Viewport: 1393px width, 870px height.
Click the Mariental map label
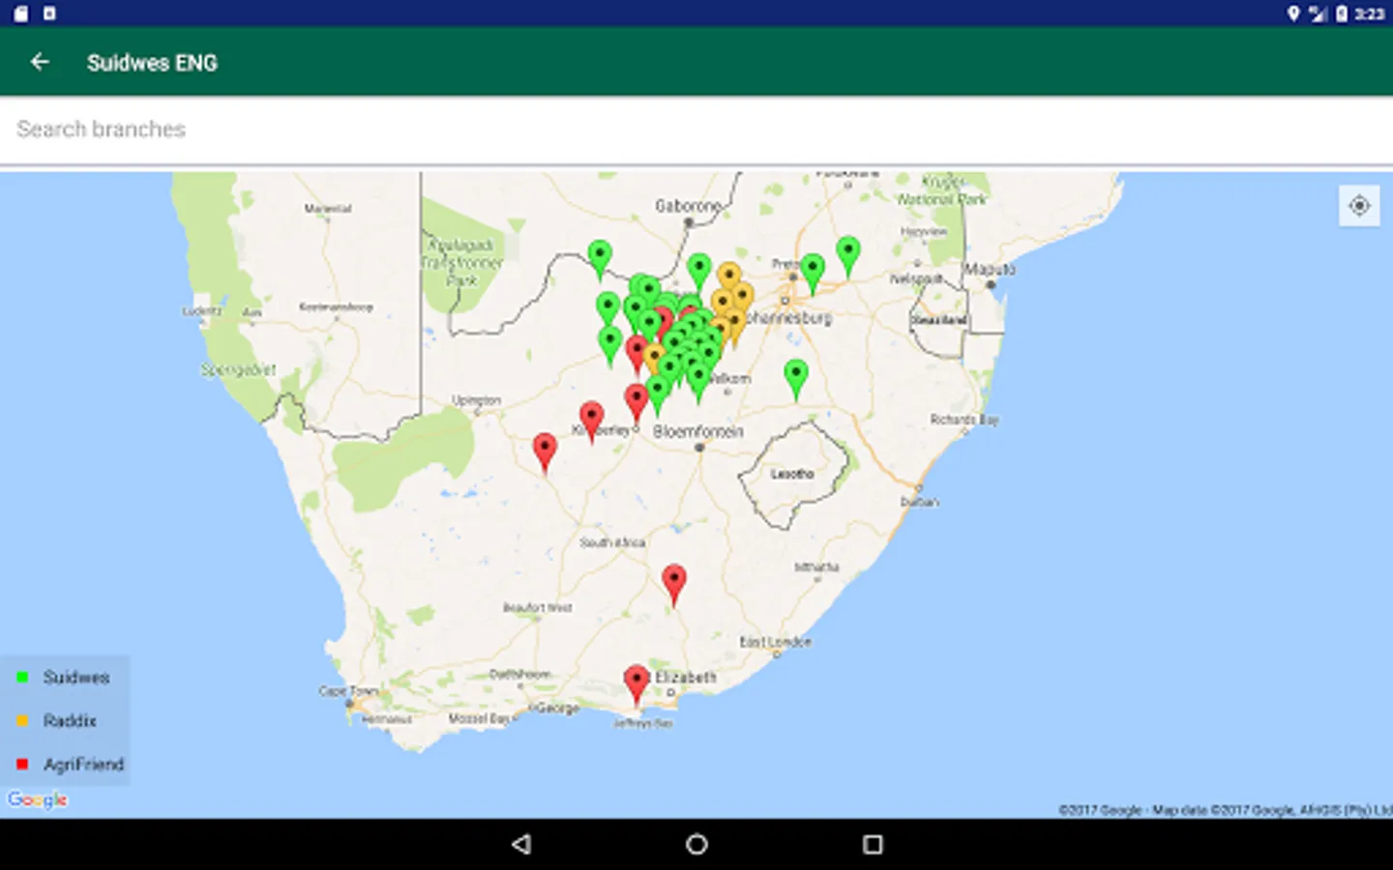pyautogui.click(x=328, y=208)
